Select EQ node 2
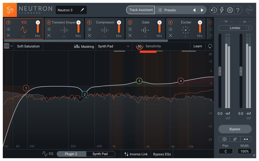The image size is (259, 161). tap(84, 94)
